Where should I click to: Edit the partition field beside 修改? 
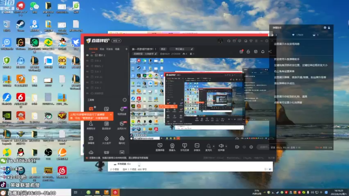[x=181, y=49]
